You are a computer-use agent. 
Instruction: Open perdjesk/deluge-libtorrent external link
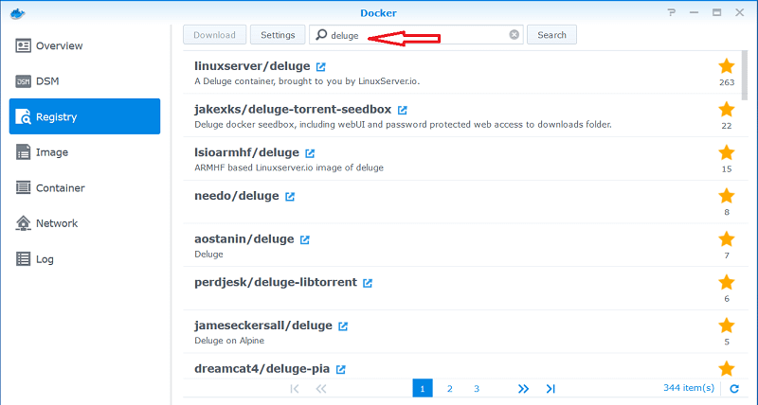(x=368, y=283)
